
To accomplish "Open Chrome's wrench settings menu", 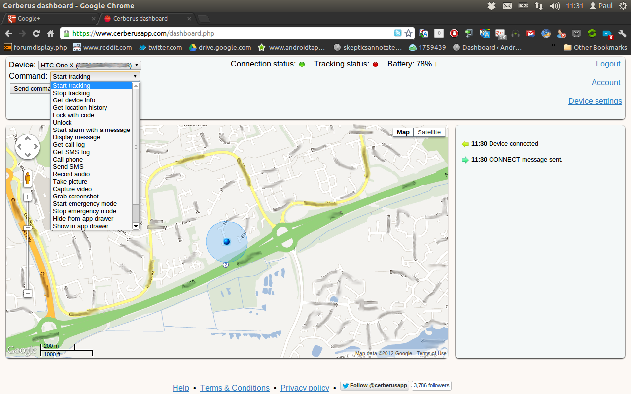I will pos(622,33).
